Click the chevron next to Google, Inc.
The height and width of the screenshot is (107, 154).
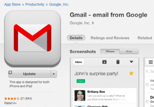click(x=93, y=23)
